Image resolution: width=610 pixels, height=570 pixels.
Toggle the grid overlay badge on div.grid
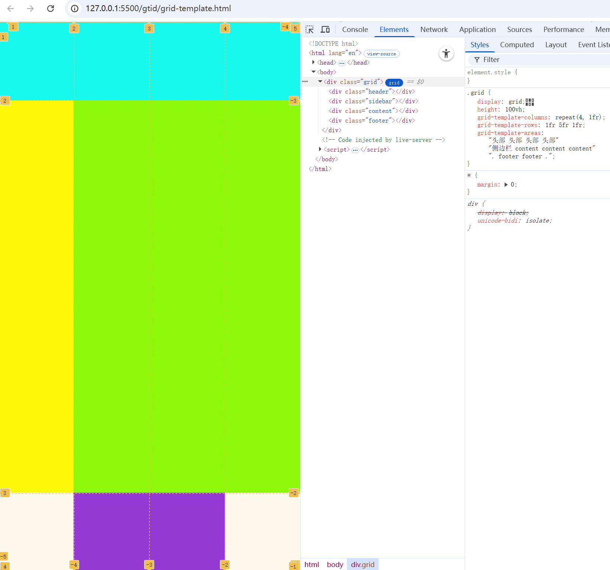click(394, 82)
